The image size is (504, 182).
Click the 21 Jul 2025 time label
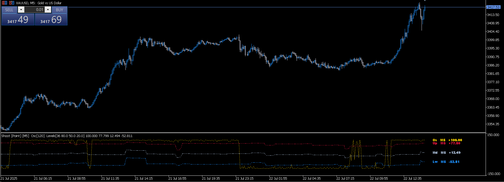pyautogui.click(x=9, y=178)
